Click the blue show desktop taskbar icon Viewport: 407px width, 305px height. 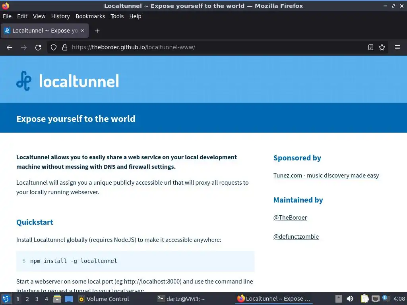tap(68, 299)
